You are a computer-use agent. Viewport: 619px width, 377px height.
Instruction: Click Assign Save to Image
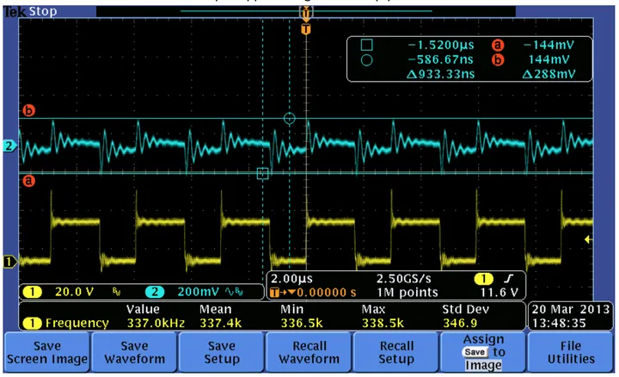483,352
